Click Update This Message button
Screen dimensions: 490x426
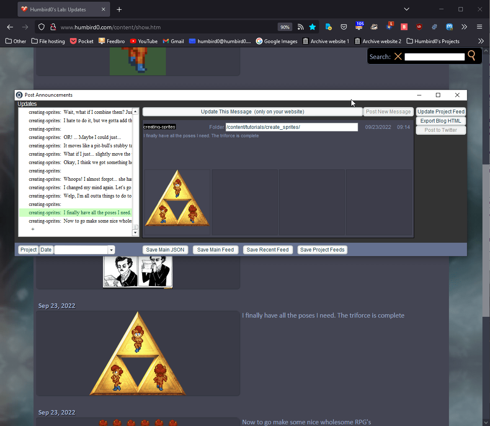(x=252, y=112)
